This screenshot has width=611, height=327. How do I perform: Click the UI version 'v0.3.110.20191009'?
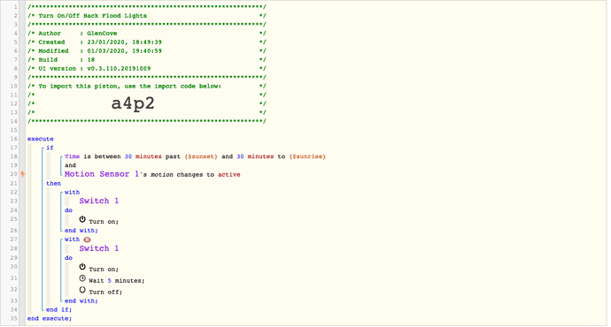click(x=119, y=68)
